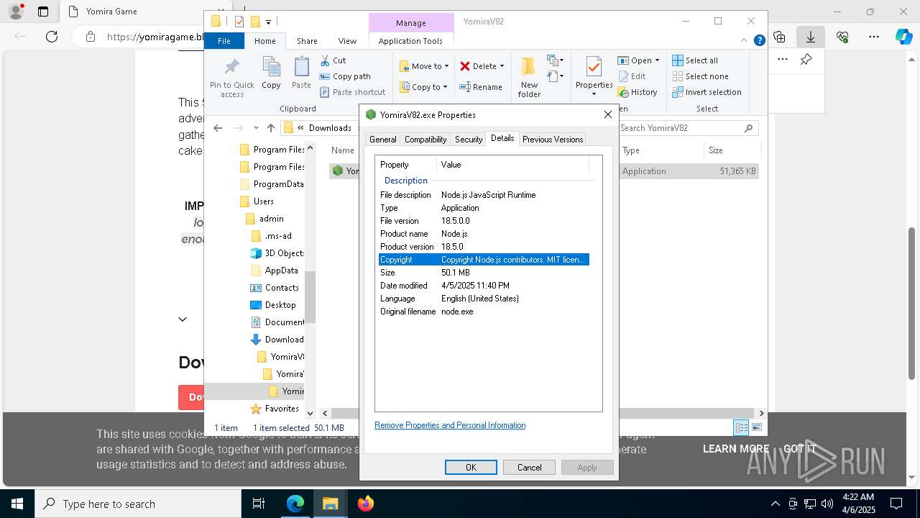
Task: Close the YomiraV82.exe Properties dialog
Action: click(x=607, y=114)
